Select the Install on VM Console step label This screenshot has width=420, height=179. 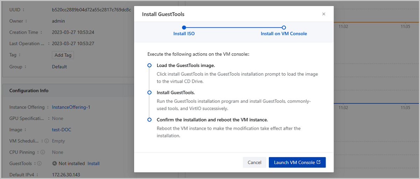click(x=284, y=34)
